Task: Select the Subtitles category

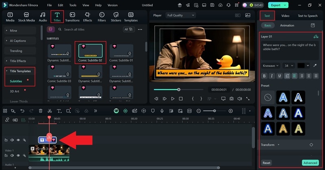Action: click(16, 81)
